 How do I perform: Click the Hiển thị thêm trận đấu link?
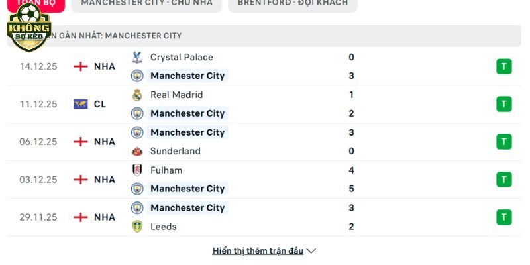tap(258, 251)
